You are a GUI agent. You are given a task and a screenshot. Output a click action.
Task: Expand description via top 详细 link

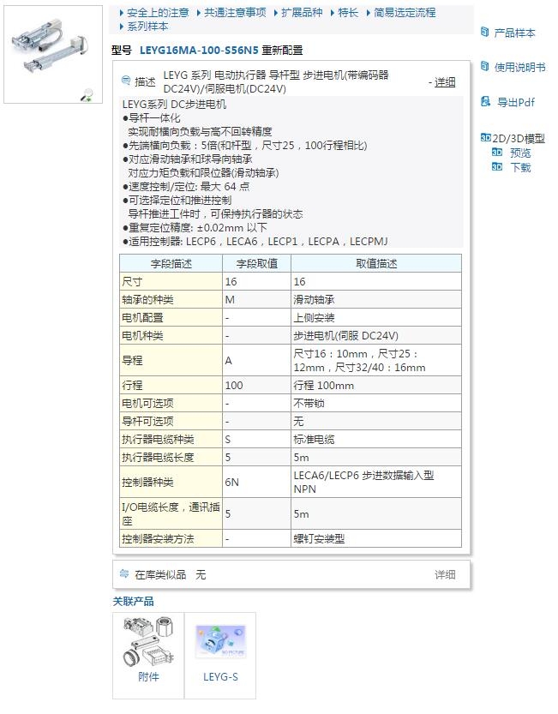point(445,82)
